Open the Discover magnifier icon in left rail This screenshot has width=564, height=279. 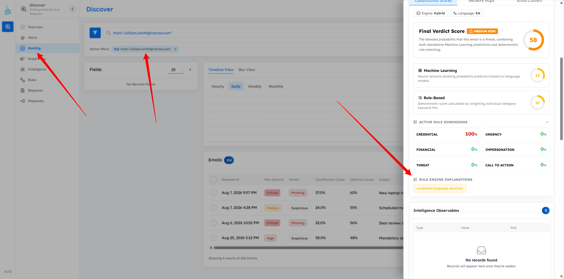coord(8,27)
